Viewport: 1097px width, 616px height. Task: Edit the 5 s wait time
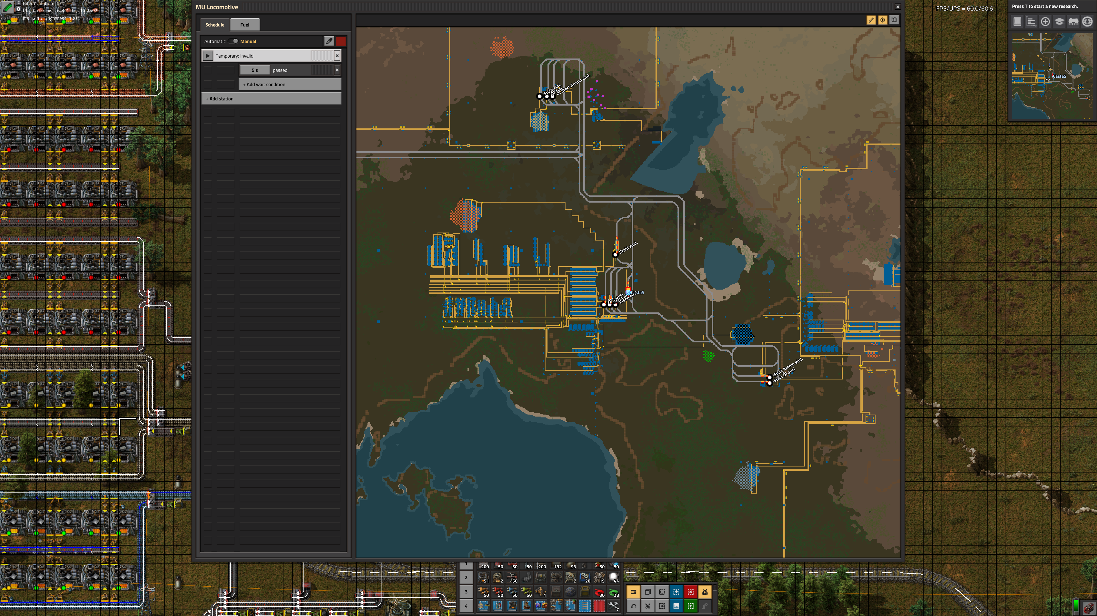tap(255, 70)
